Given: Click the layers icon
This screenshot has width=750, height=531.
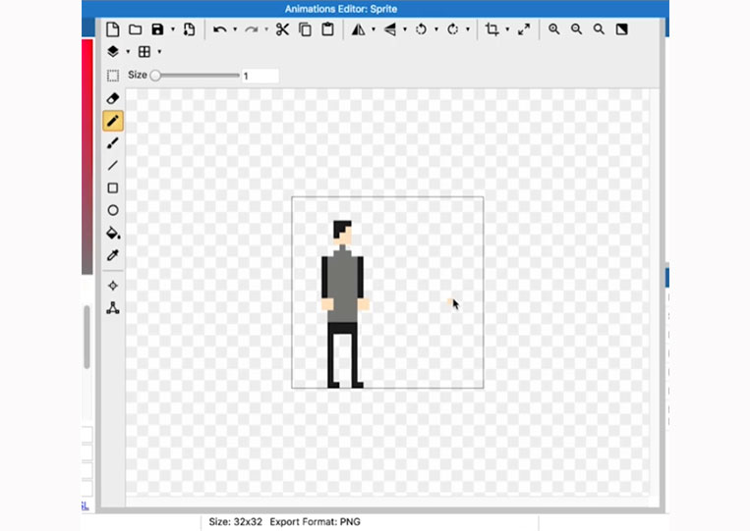Looking at the screenshot, I should [x=113, y=52].
